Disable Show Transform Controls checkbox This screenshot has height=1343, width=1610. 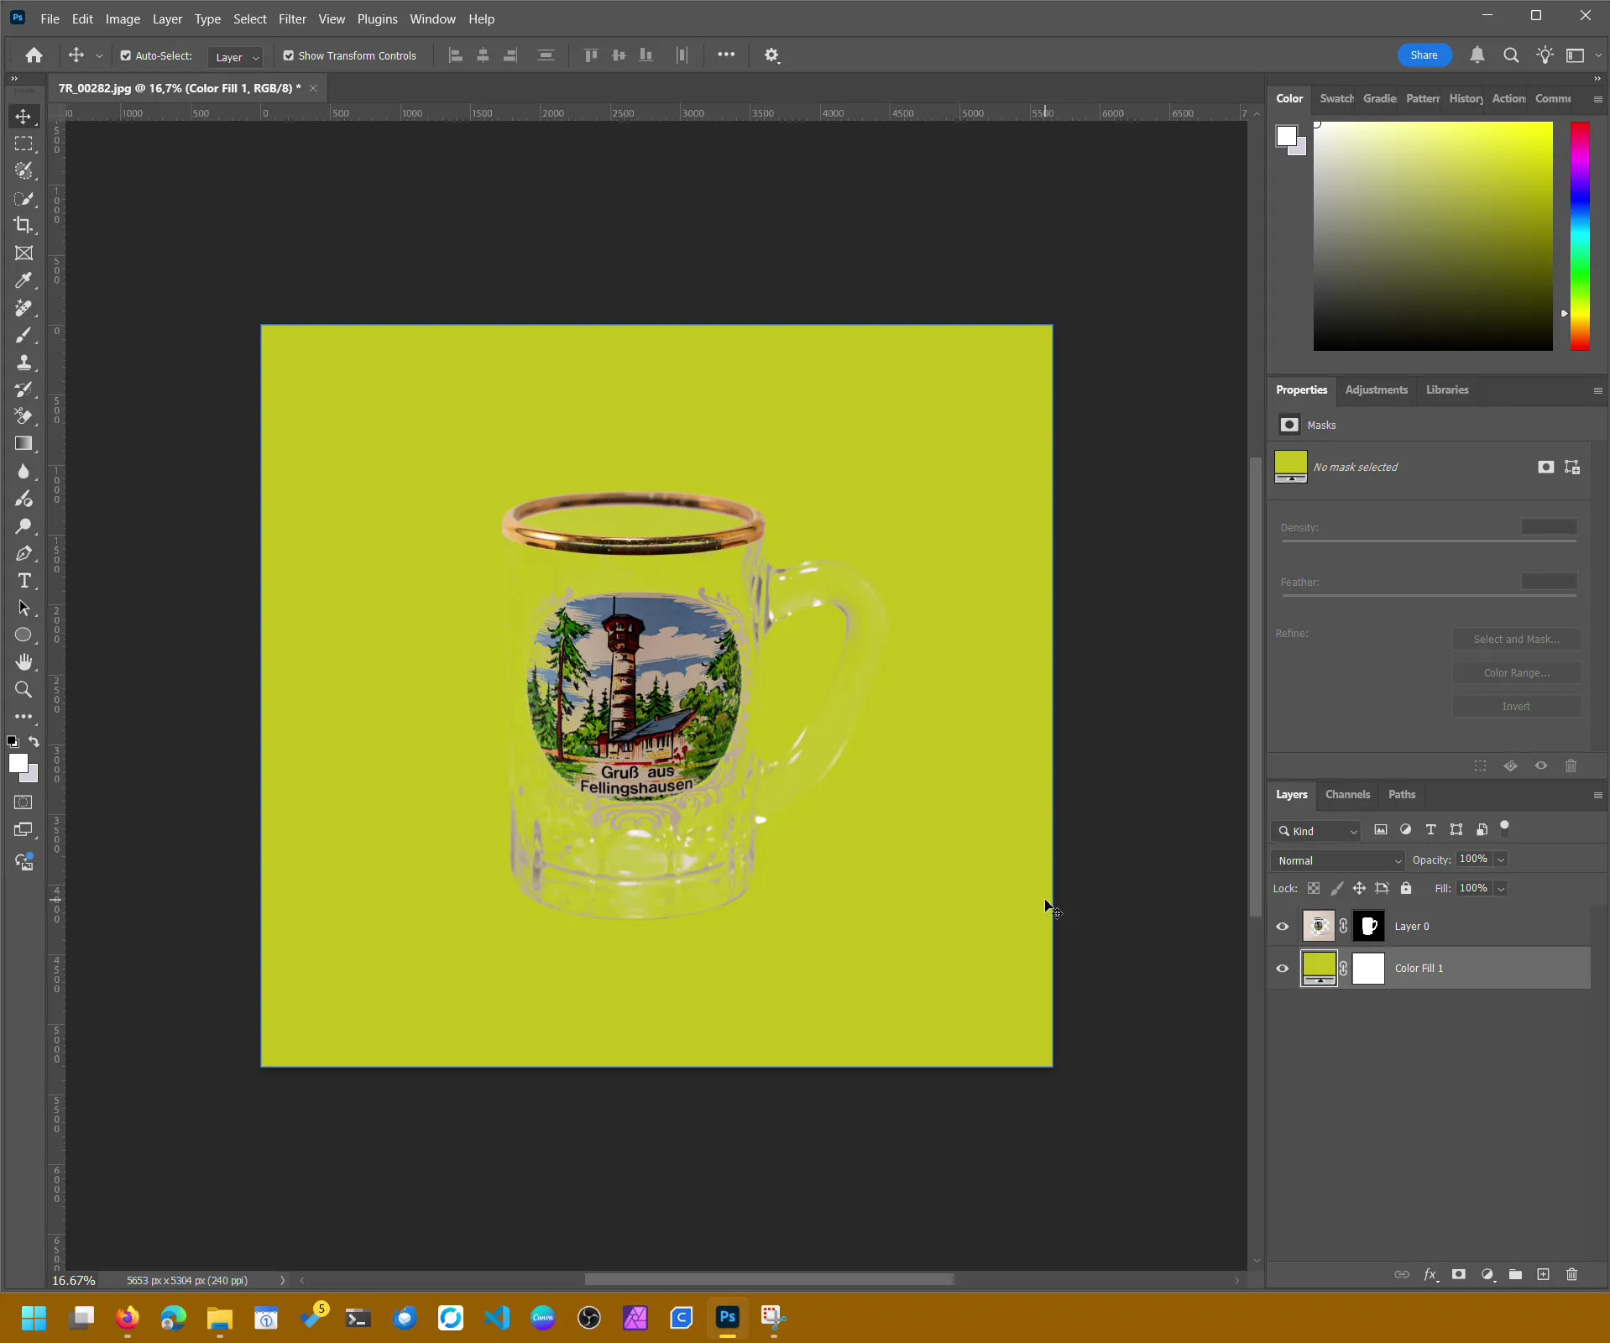[x=289, y=55]
